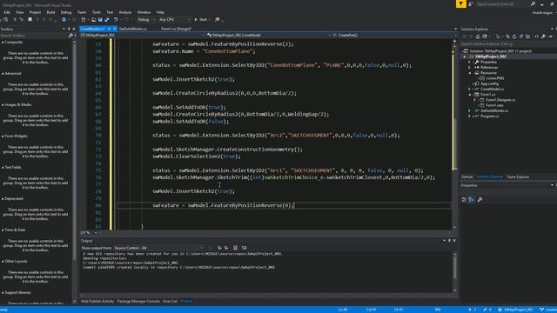Expand the References node in Solution Explorer
Viewport: 557px width, 313px height.
[470, 68]
